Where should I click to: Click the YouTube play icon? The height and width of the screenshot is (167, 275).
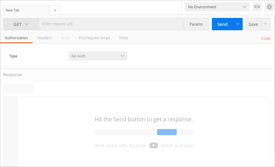click(154, 145)
